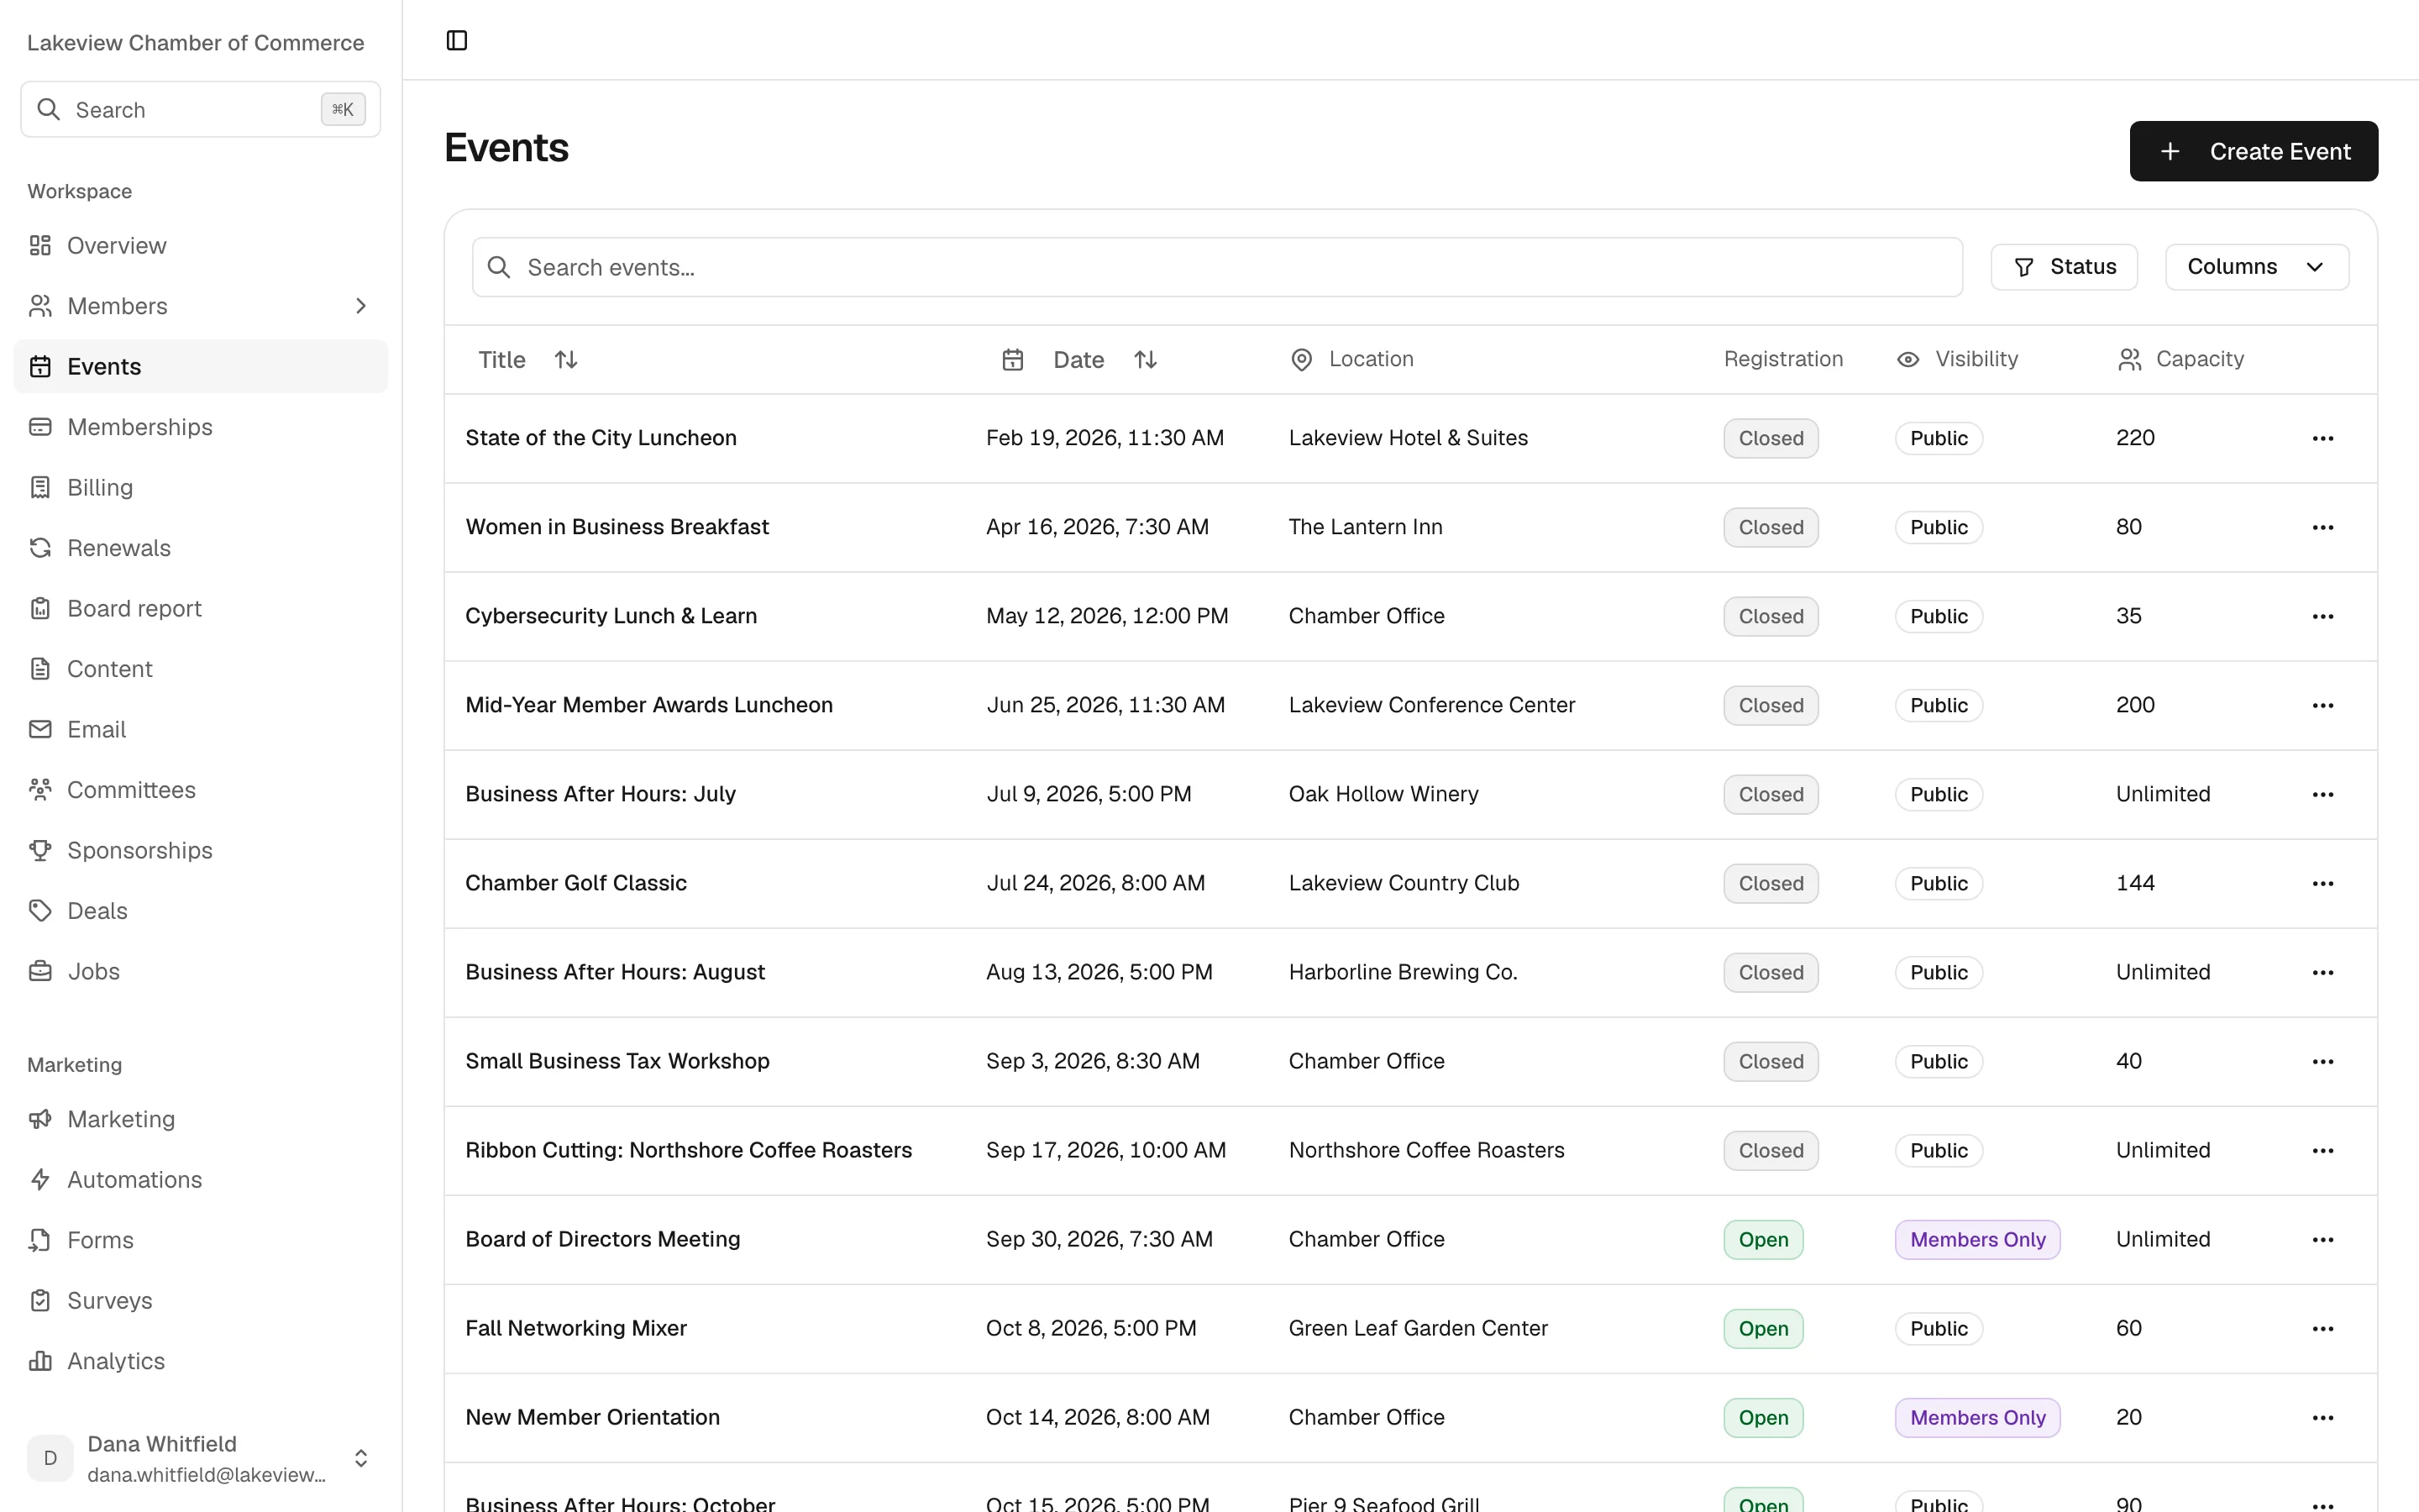2419x1512 pixels.
Task: Open Email section
Action: (200, 729)
